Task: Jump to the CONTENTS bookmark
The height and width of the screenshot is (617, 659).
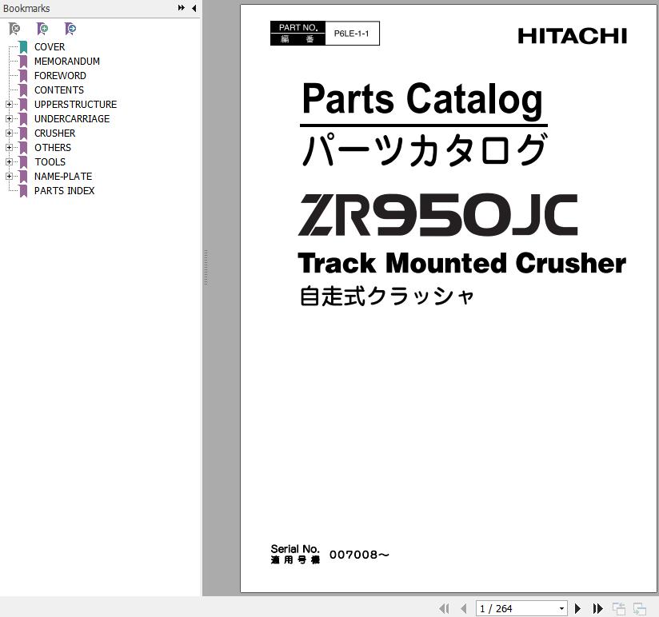Action: (x=59, y=90)
